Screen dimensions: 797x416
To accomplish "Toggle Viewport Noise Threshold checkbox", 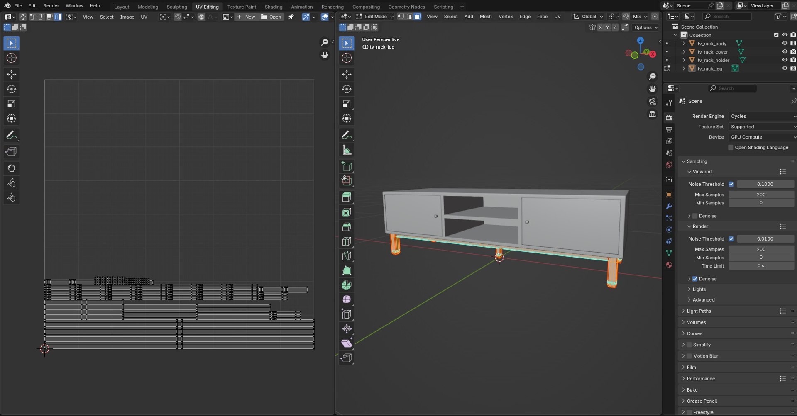I will pyautogui.click(x=731, y=184).
